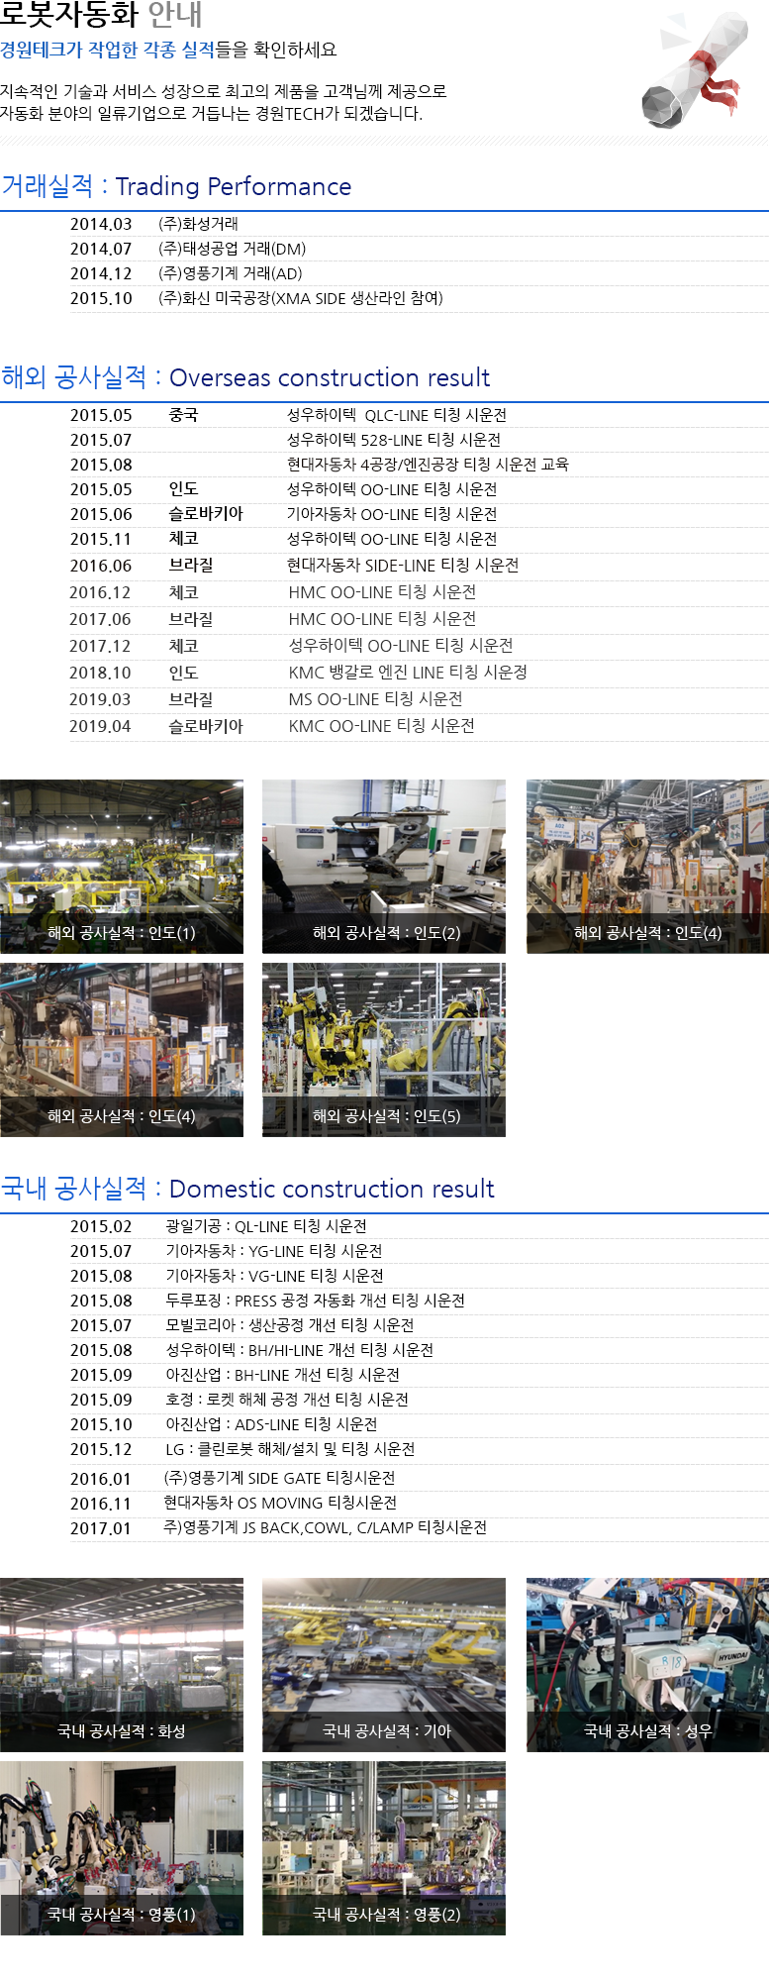Click the 현대자동차 4공장/엔진공장 티칭 entry
The image size is (769, 1981).
pos(428,465)
